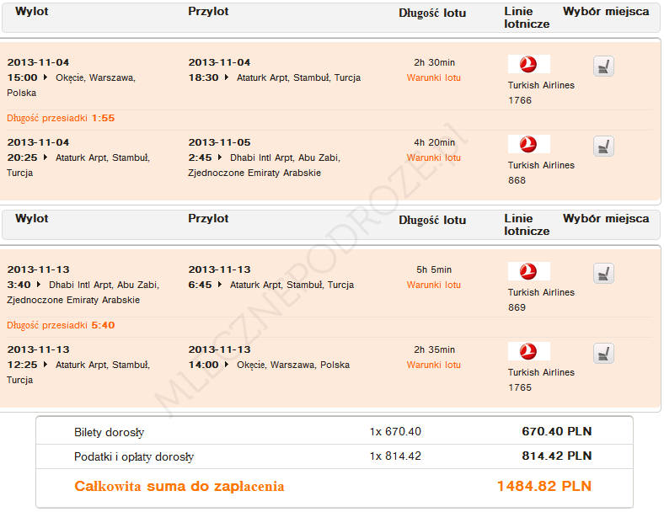Open Warunki lotu for 2h 30min flight
This screenshot has width=664, height=512.
(x=433, y=77)
